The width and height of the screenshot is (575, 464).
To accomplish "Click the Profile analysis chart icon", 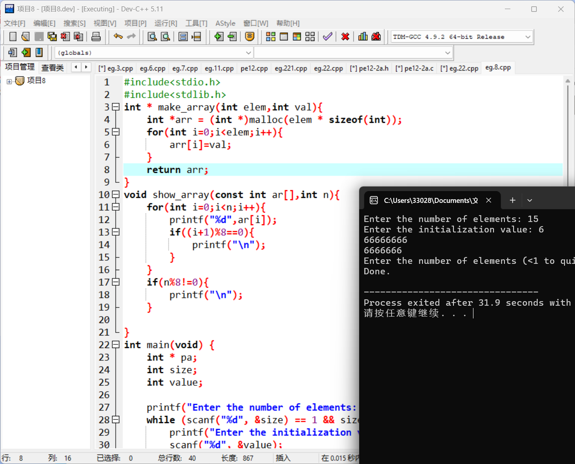I will (x=363, y=37).
